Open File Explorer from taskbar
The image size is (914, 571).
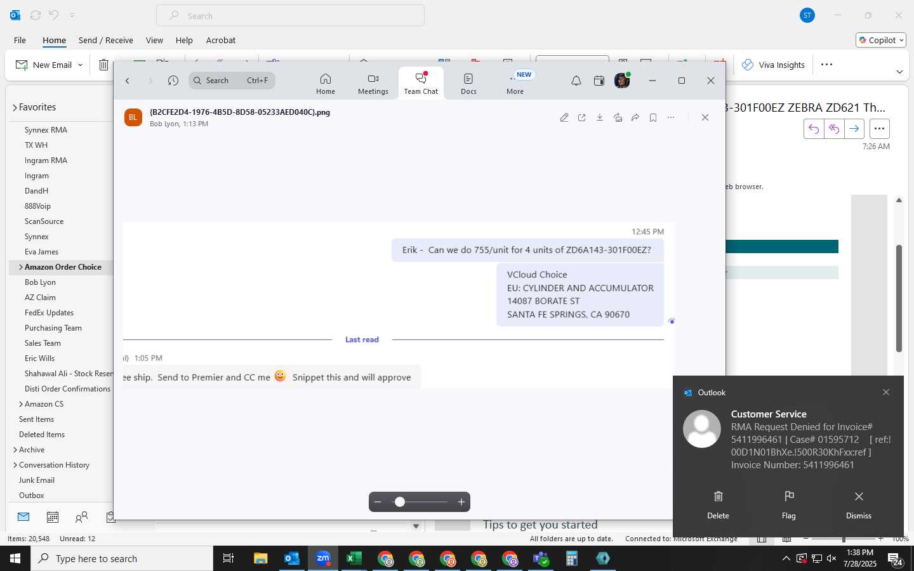click(261, 558)
